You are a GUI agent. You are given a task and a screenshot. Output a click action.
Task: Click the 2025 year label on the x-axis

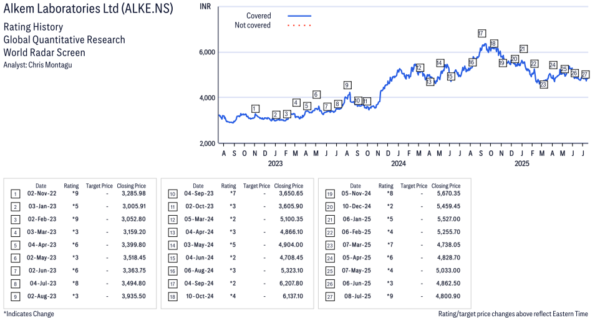coord(522,163)
